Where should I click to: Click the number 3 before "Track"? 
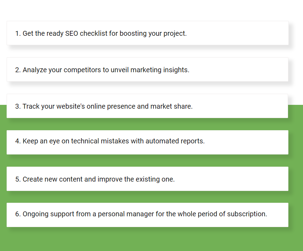(x=18, y=106)
